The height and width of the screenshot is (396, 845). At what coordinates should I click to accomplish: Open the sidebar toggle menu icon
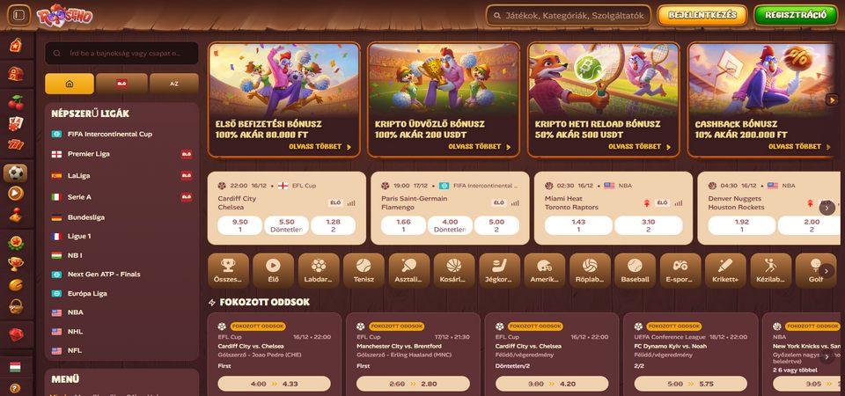[18, 15]
